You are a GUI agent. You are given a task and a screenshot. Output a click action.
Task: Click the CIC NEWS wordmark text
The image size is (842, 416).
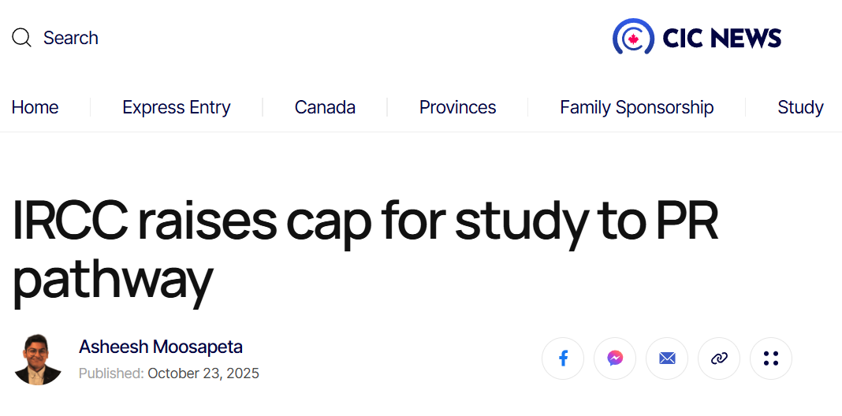[721, 38]
